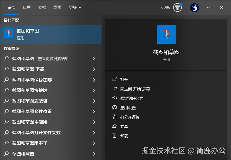Select 打分并评价 action
Viewport: 231px width, 160px height.
[130, 117]
